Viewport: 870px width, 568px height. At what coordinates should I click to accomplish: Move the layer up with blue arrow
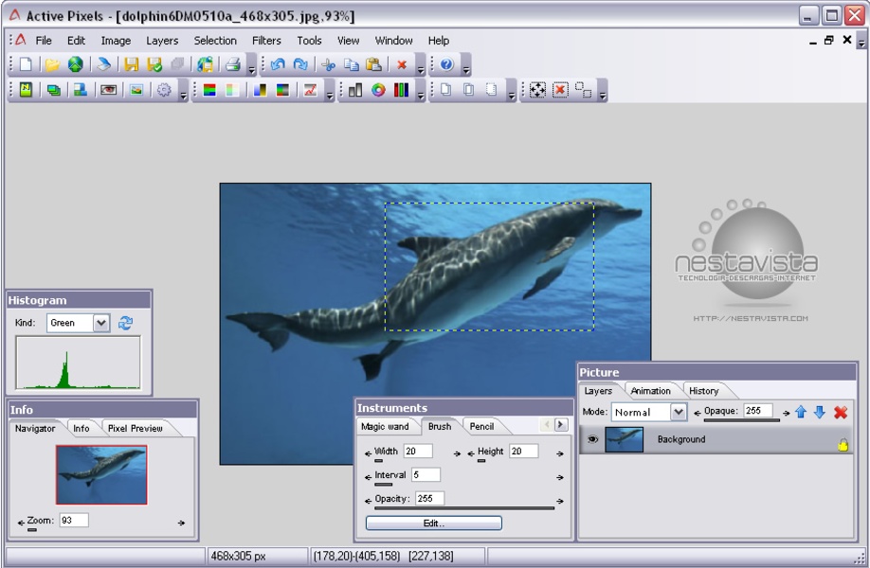801,412
